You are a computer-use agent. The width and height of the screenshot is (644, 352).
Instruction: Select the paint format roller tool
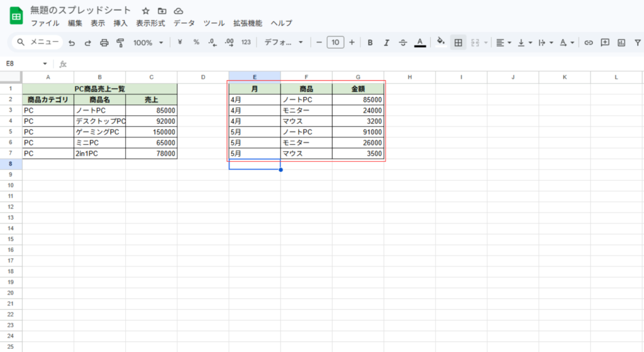pyautogui.click(x=120, y=43)
